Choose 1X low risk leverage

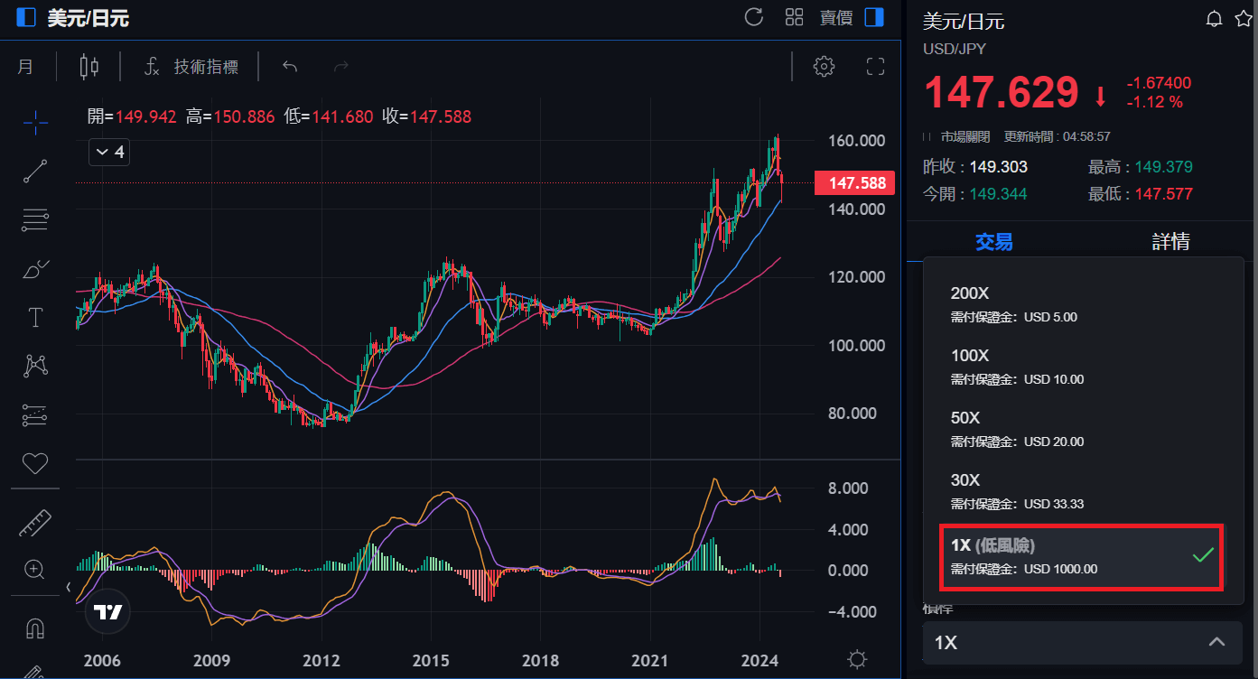coord(1082,556)
